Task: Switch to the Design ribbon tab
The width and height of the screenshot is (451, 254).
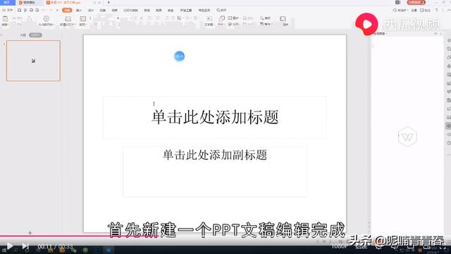Action: coord(91,10)
